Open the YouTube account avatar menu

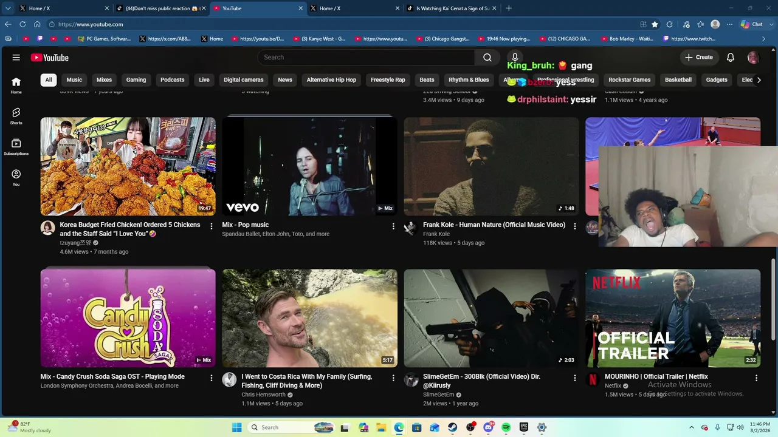[753, 58]
